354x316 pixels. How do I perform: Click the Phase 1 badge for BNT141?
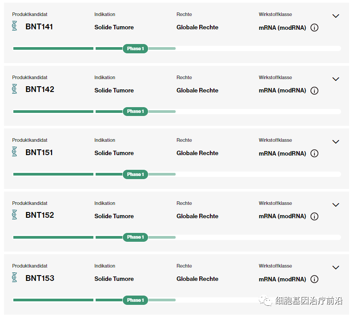click(x=135, y=48)
